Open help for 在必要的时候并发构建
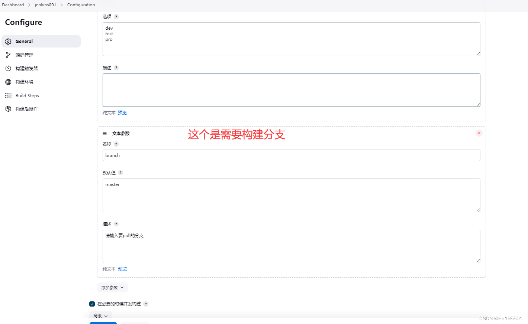Viewport: 528px width, 324px height. pos(146,304)
